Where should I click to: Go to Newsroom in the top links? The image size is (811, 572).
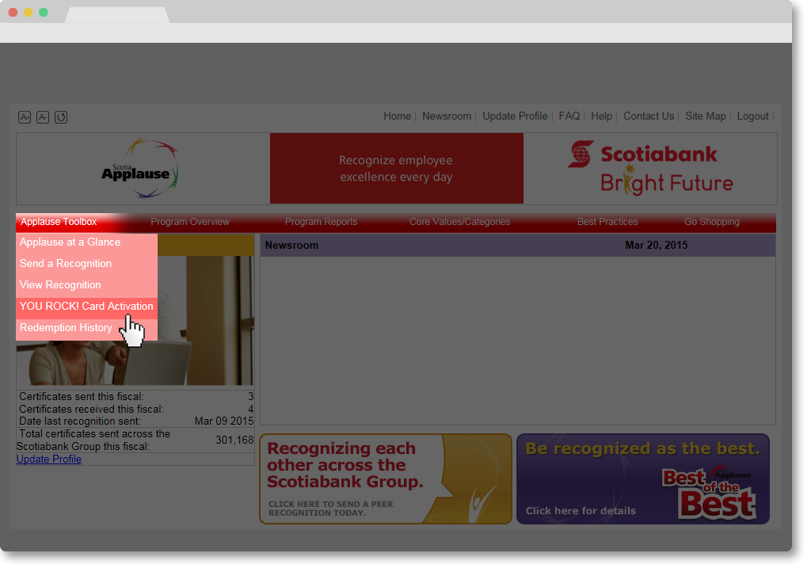click(447, 116)
